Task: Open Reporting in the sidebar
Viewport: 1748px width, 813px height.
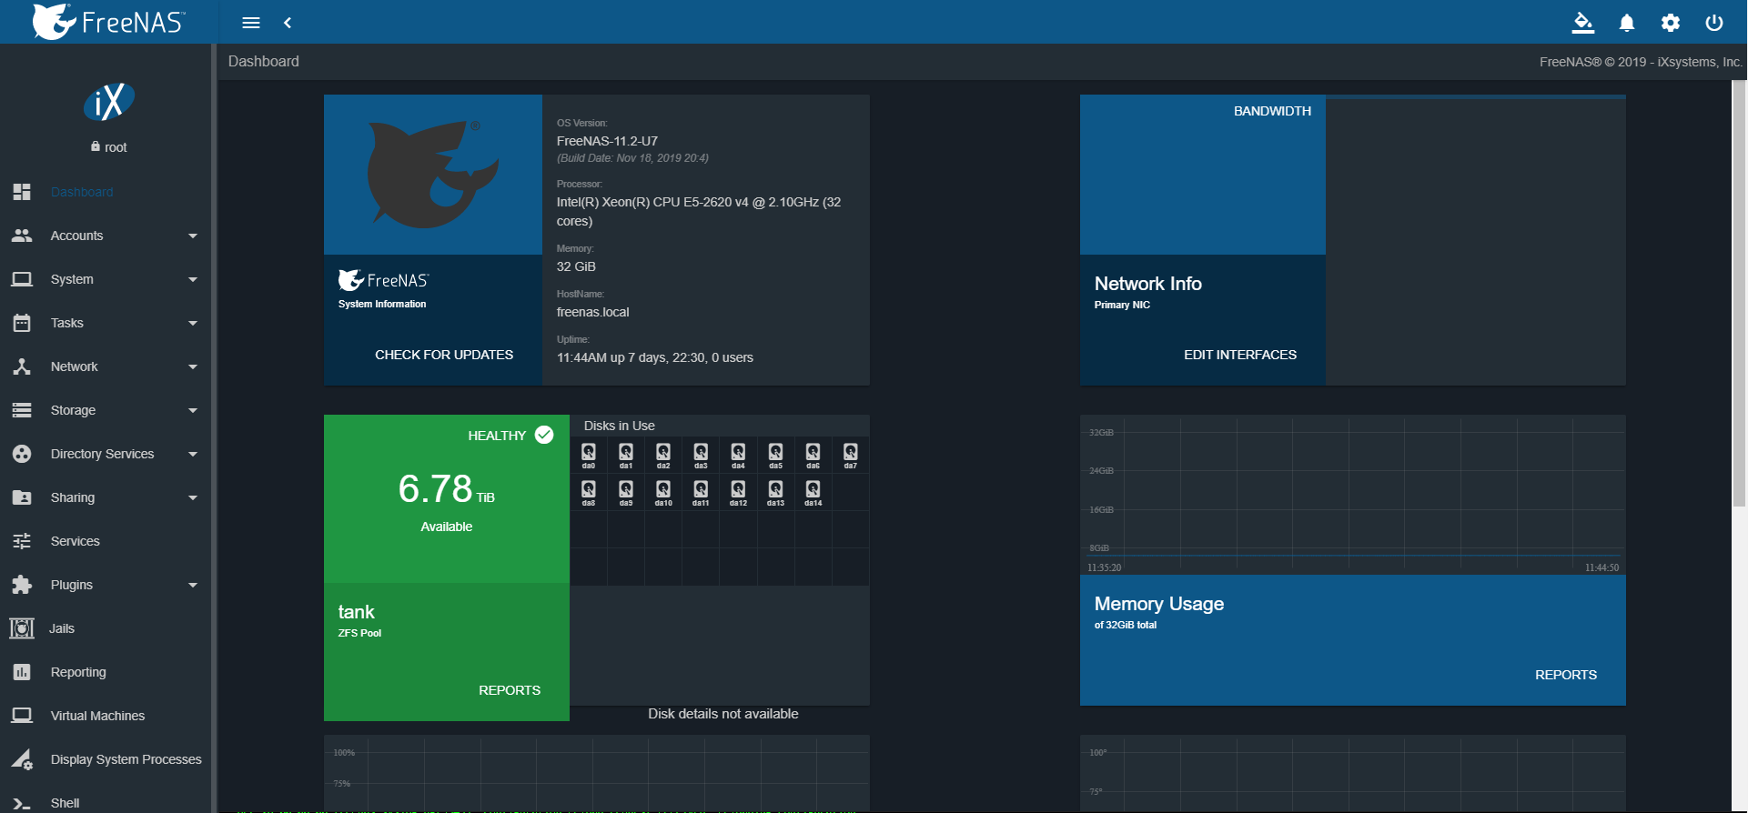Action: pos(106,672)
